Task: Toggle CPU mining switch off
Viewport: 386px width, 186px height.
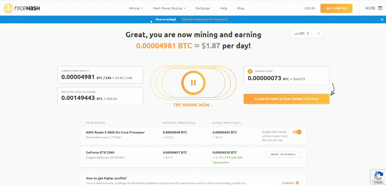Action: click(x=297, y=132)
